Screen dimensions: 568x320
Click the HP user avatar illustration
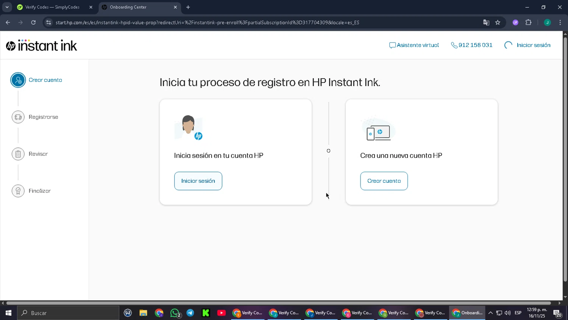click(189, 128)
